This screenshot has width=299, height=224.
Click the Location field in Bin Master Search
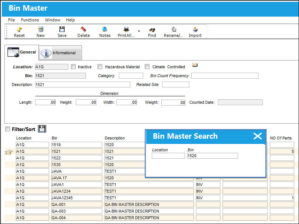pos(168,156)
